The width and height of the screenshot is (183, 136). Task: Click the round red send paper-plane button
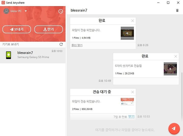click(174, 129)
